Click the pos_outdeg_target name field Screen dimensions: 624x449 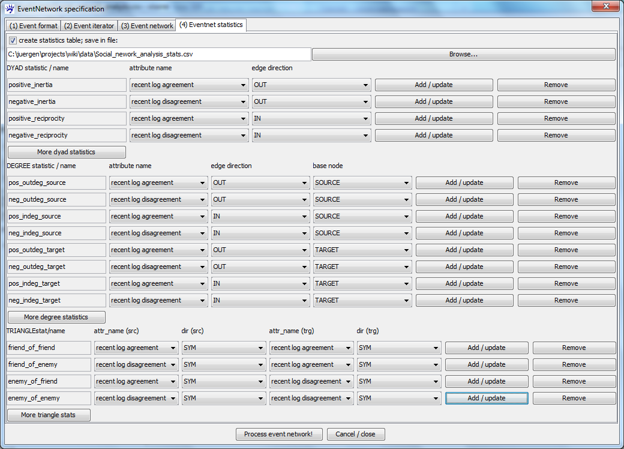[56, 250]
